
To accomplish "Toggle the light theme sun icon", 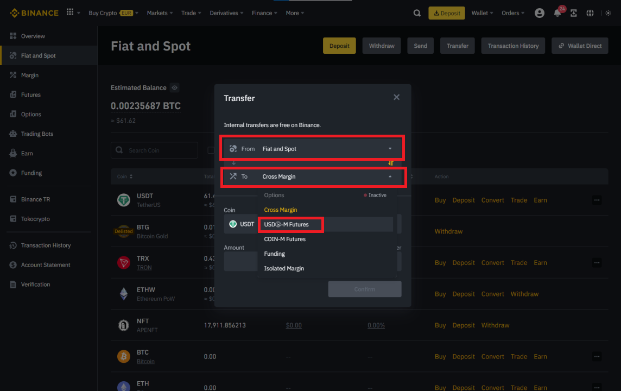I will click(609, 13).
